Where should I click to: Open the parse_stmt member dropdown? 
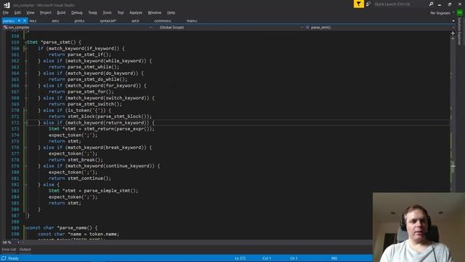(379, 28)
